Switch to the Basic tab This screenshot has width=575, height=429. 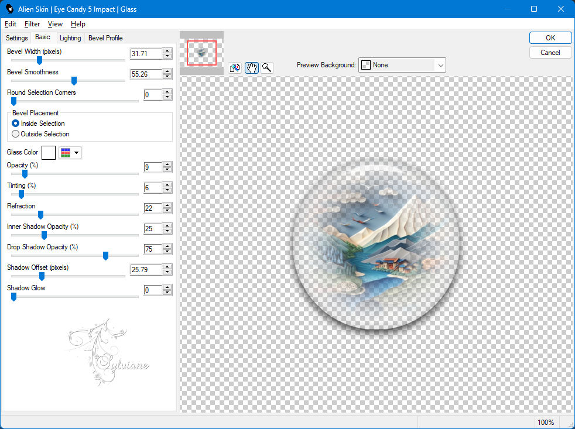43,37
